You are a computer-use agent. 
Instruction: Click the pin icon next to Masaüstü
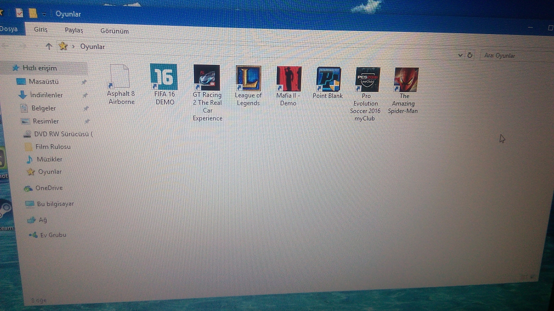point(84,82)
